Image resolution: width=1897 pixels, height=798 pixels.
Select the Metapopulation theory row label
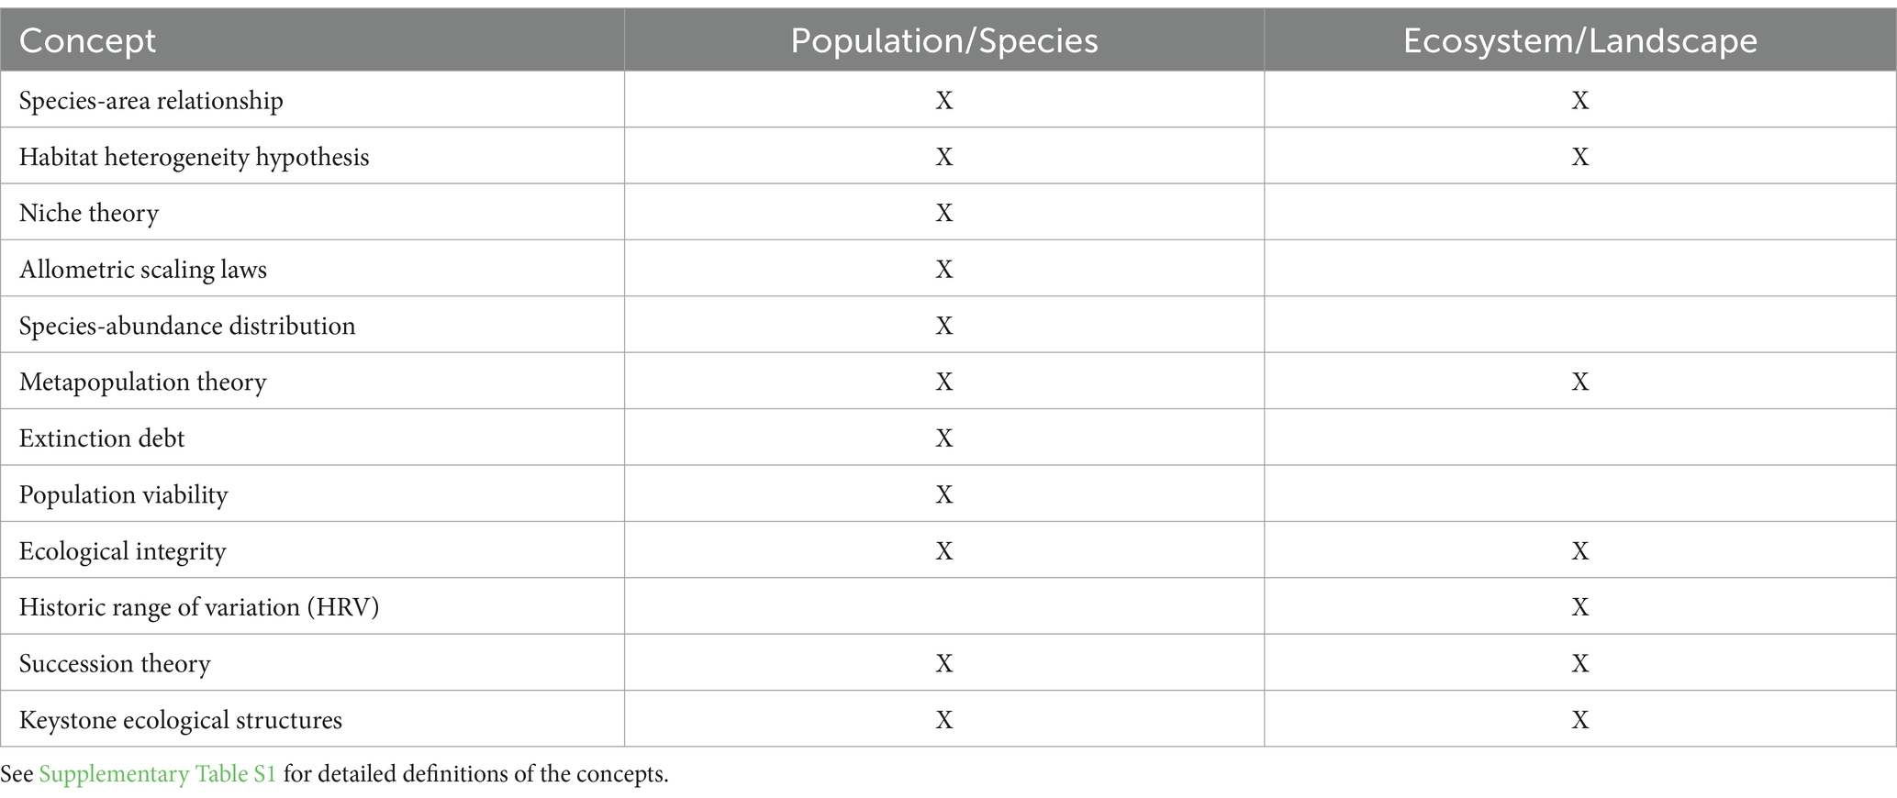tap(142, 382)
